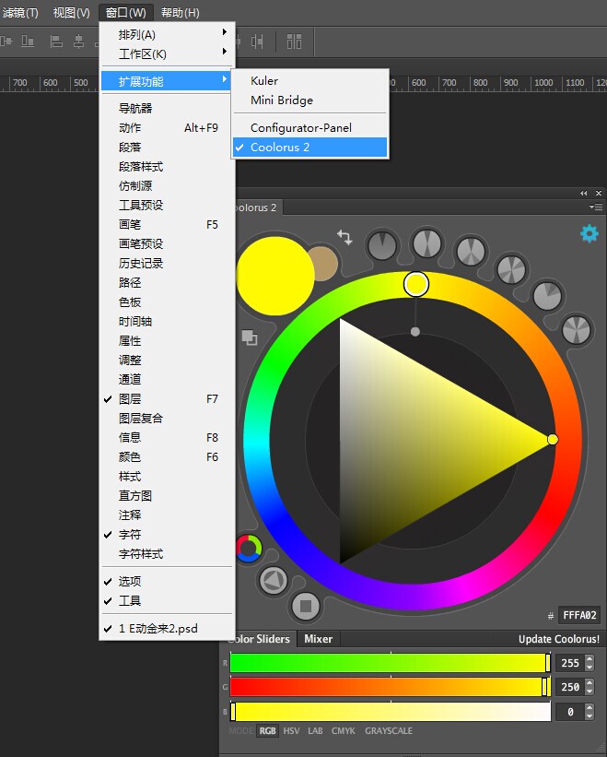
Task: Open the 滤镜(T) menu
Action: tap(20, 13)
